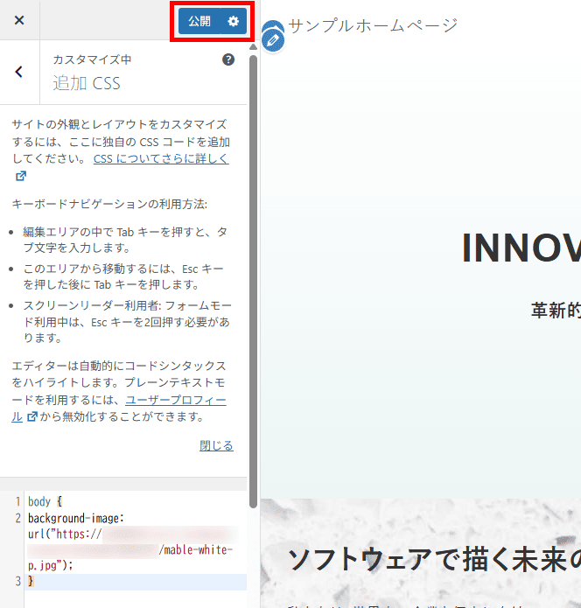Viewport: 581px width, 608px height.
Task: Open publish settings gear icon
Action: tap(233, 21)
